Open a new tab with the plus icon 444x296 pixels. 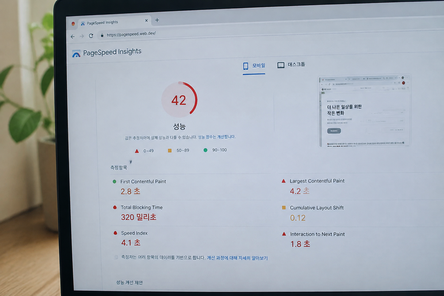point(157,20)
